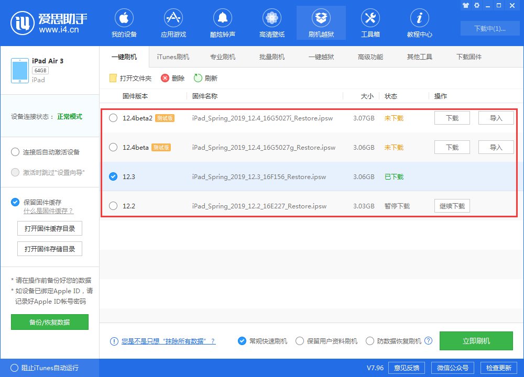Image resolution: width=524 pixels, height=377 pixels.
Task: Open the 教程中心 tutorial center
Action: pyautogui.click(x=419, y=22)
